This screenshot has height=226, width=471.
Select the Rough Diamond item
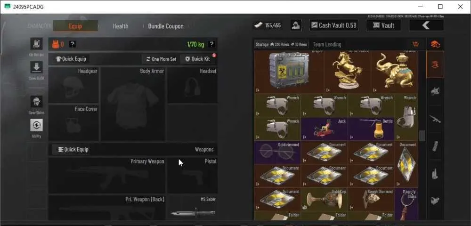click(371, 199)
